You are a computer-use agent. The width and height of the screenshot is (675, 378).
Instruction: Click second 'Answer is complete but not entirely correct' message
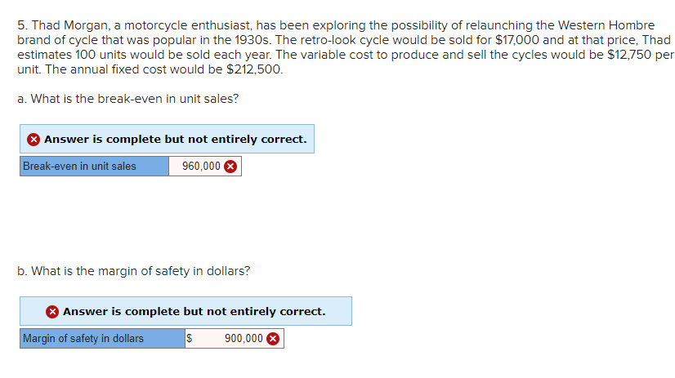(194, 312)
